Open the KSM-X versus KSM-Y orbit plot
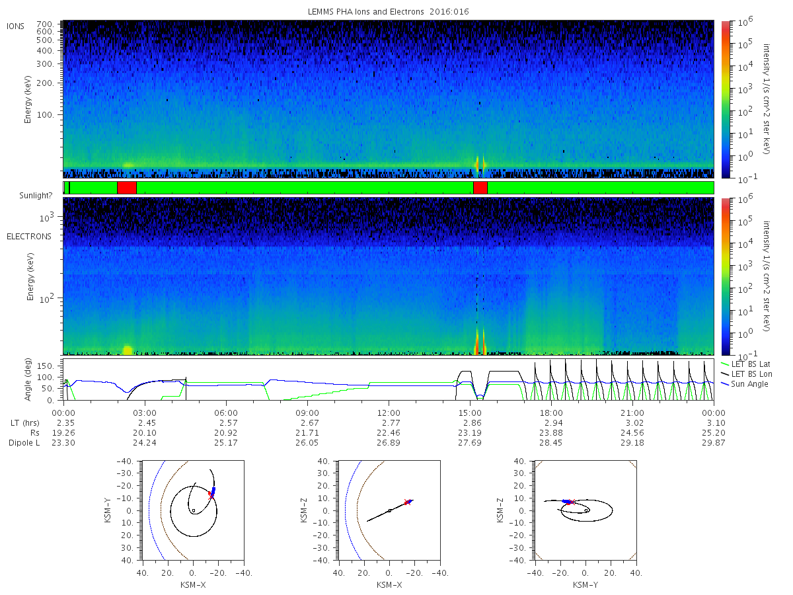This screenshot has height=595, width=793. 193,510
